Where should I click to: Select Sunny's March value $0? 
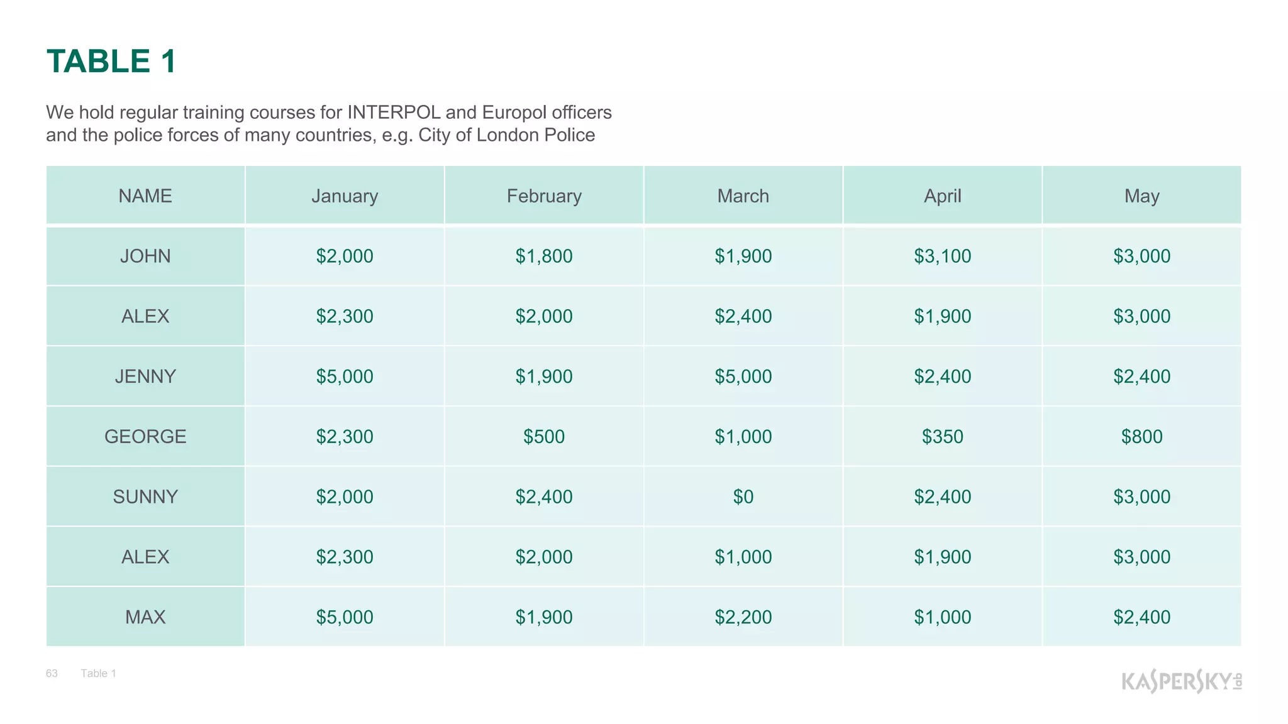743,496
